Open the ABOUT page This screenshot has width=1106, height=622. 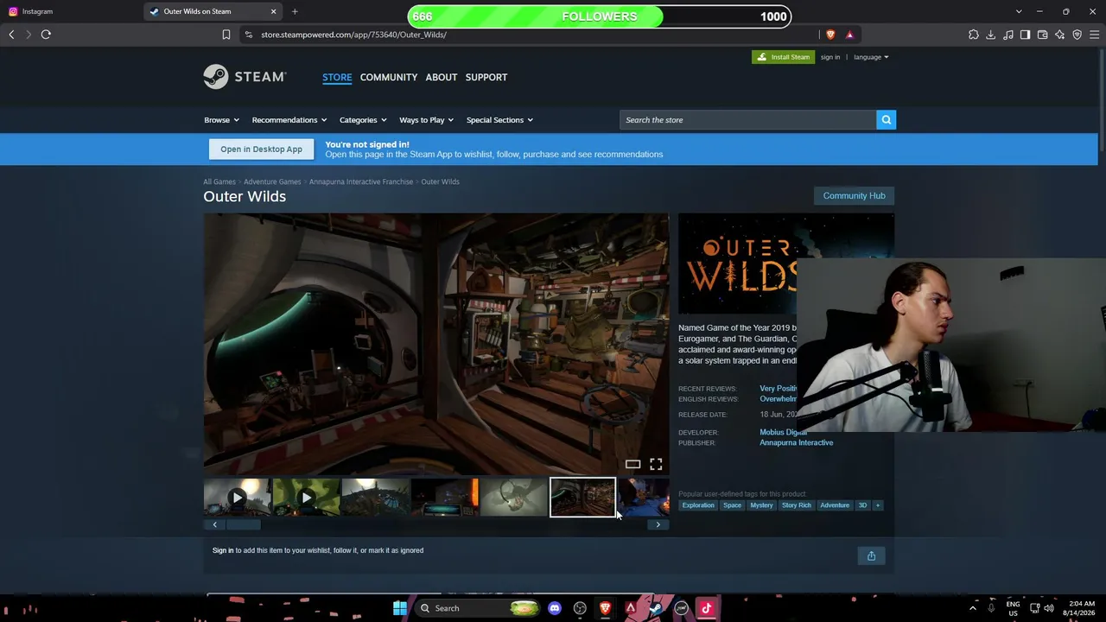[442, 77]
